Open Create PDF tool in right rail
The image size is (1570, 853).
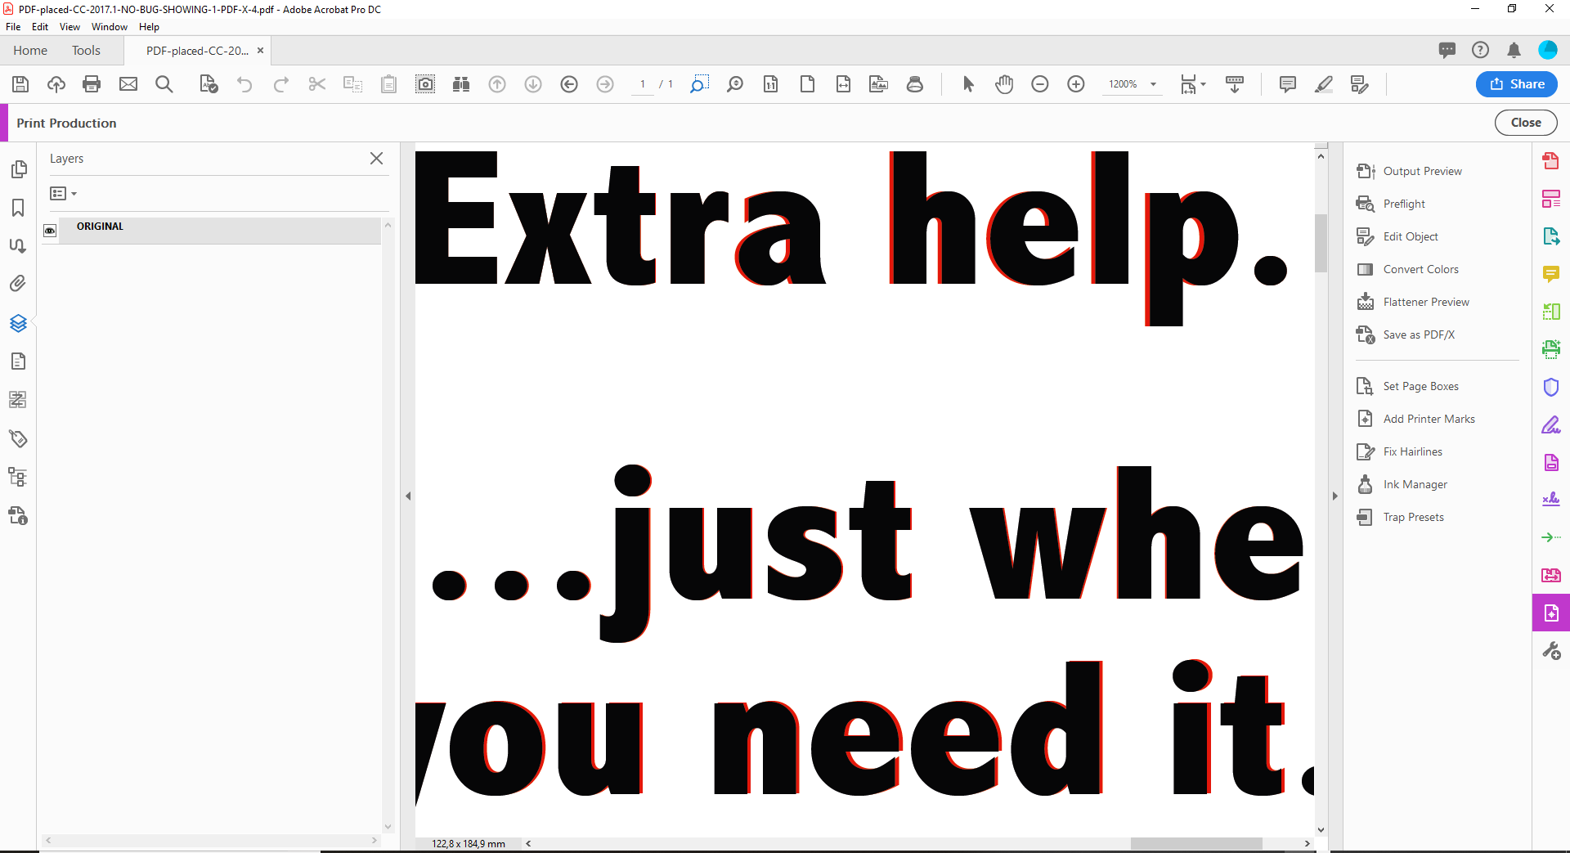click(1551, 160)
